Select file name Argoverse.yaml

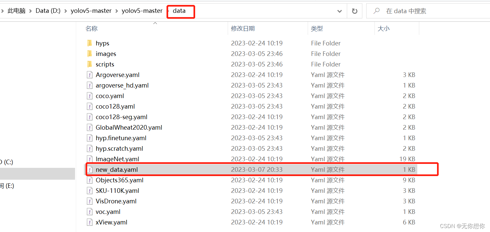[117, 75]
